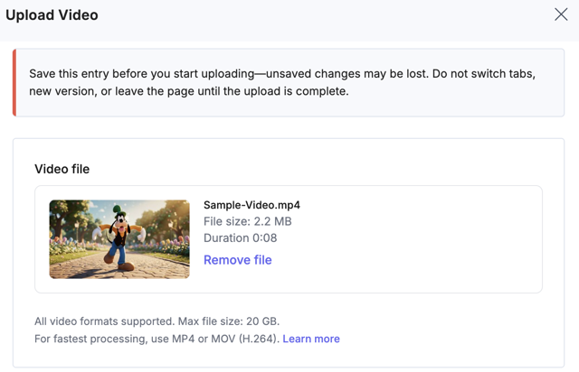The width and height of the screenshot is (579, 372).
Task: Click the File size: 2.2 MB text
Action: tap(247, 221)
